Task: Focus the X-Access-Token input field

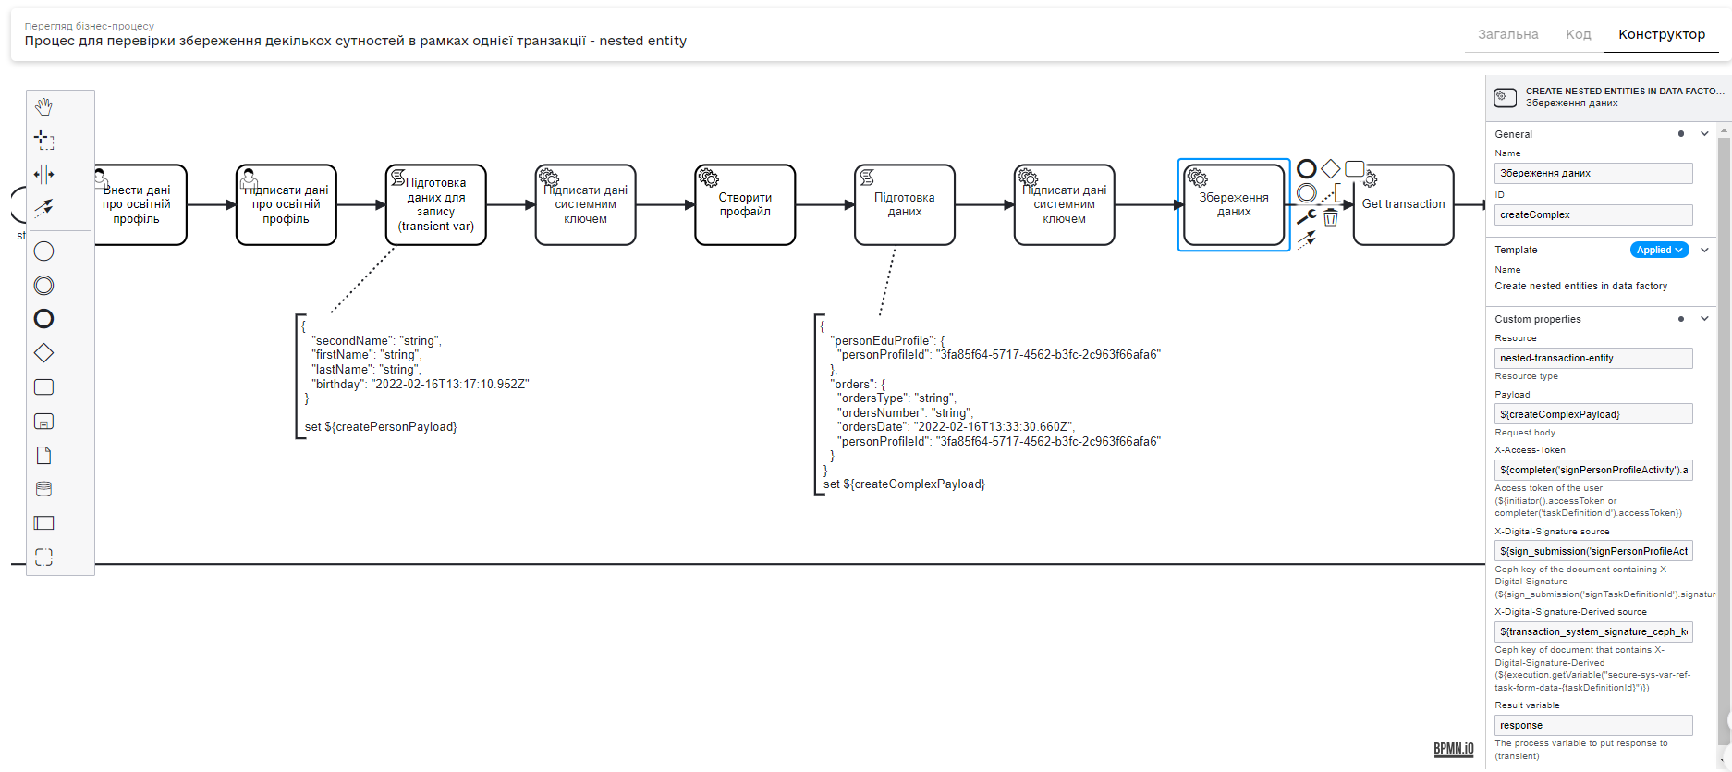Action: click(1593, 470)
